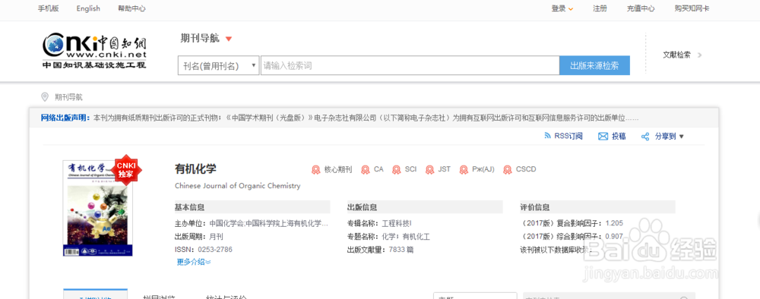This screenshot has height=299, width=760.
Task: Open the 手机版 link
Action: click(49, 8)
